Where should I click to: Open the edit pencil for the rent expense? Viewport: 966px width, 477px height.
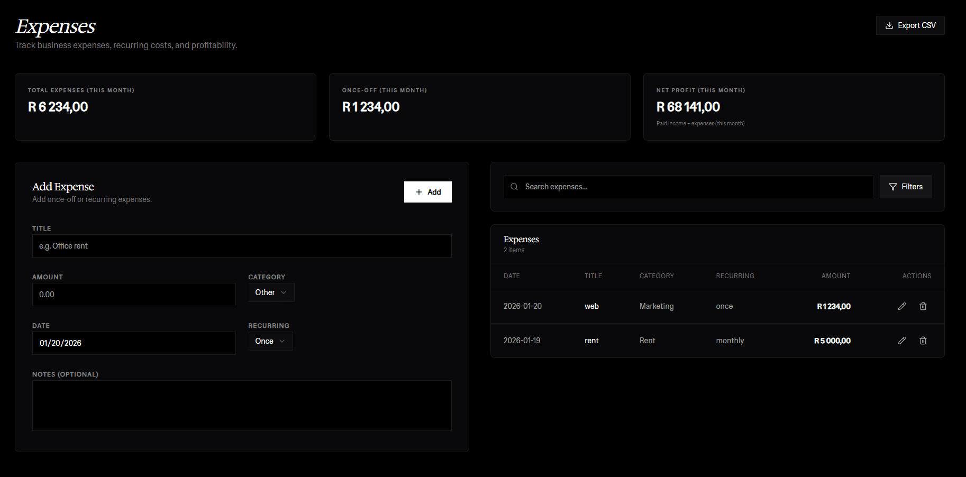[902, 341]
